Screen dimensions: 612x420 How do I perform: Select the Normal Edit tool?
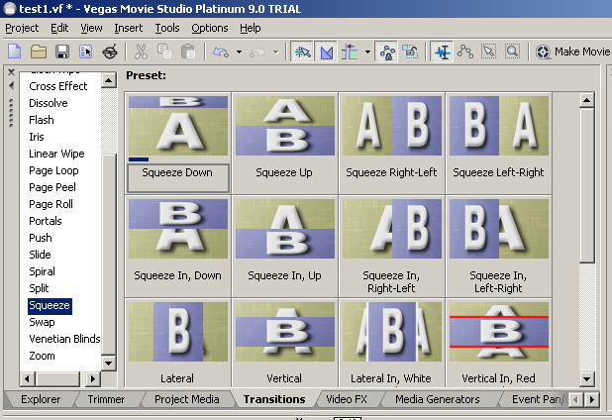click(x=442, y=52)
